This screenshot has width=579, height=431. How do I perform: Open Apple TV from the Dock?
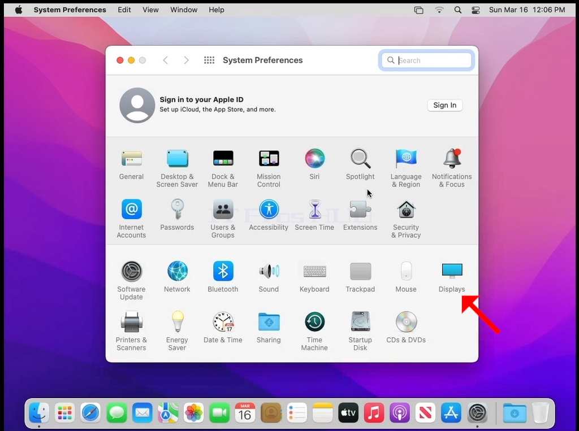click(348, 412)
